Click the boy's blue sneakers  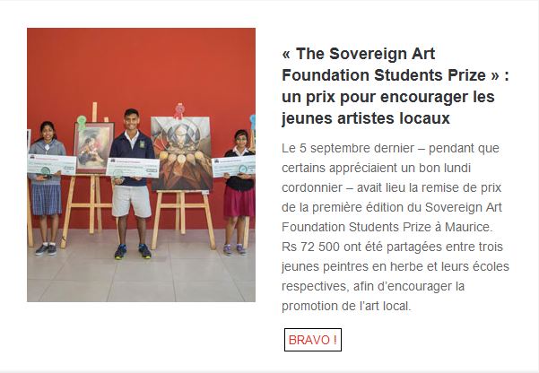[x=133, y=252]
